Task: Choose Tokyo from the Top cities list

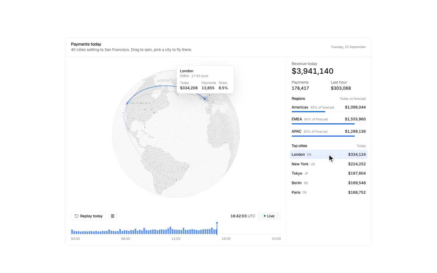Action: tap(329, 173)
